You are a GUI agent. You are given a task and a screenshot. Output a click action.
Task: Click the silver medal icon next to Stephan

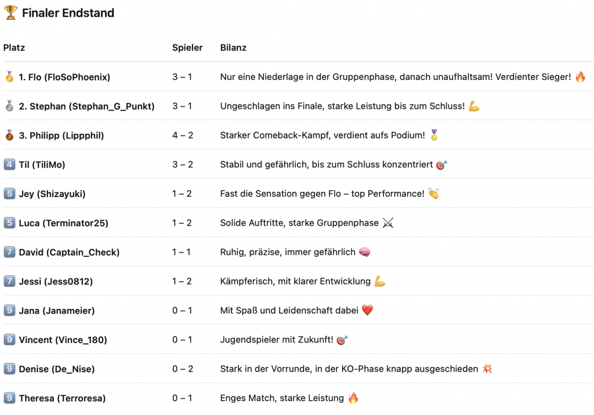pyautogui.click(x=9, y=106)
